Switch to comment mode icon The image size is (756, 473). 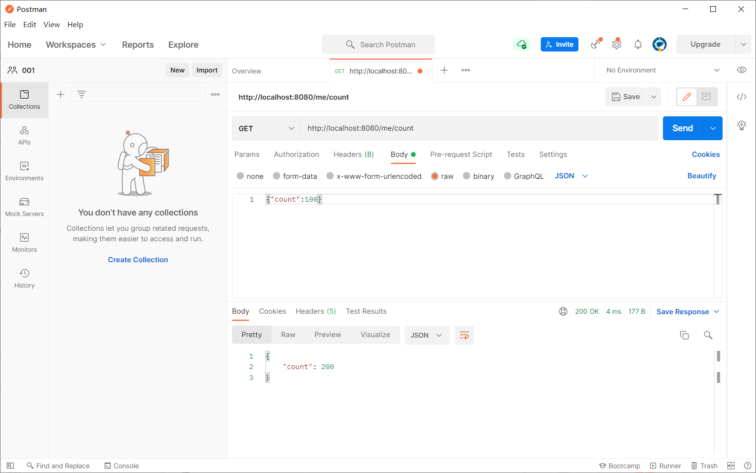click(x=706, y=97)
